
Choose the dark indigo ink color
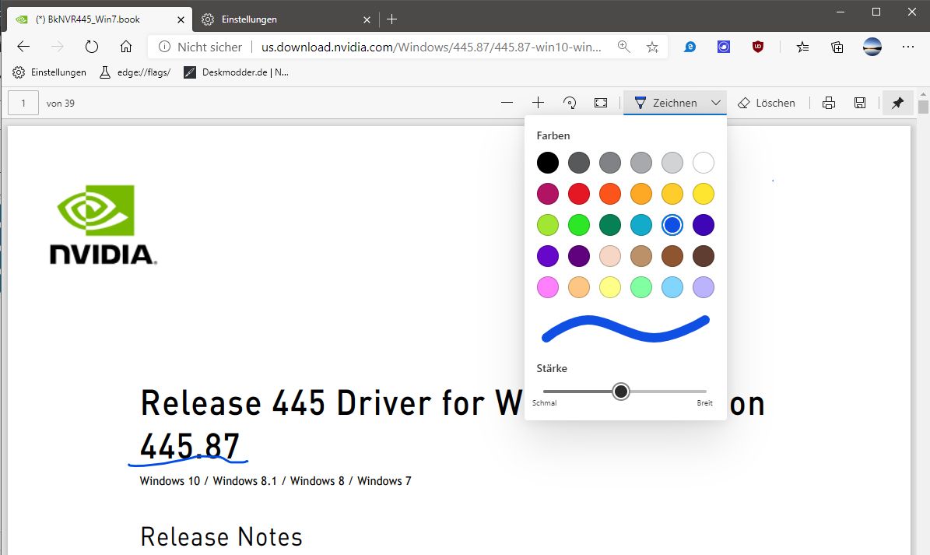704,225
